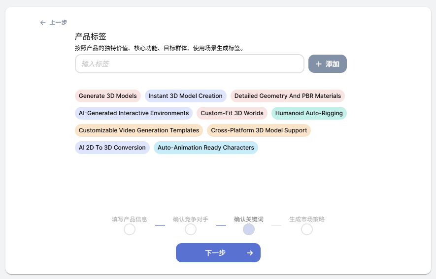Screen dimensions: 436x279
Task: Select the 确认竞争对手 step circle
Action: [x=191, y=229]
